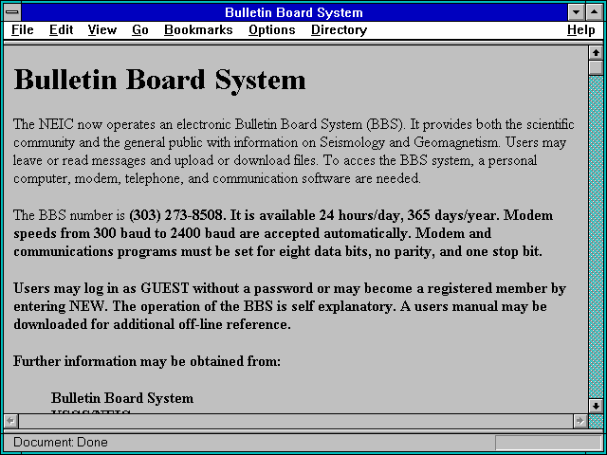
Task: Open the File menu
Action: pos(23,30)
